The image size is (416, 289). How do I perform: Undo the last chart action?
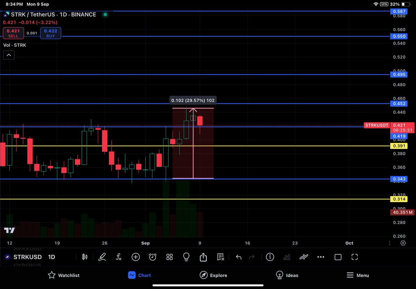pos(239,257)
